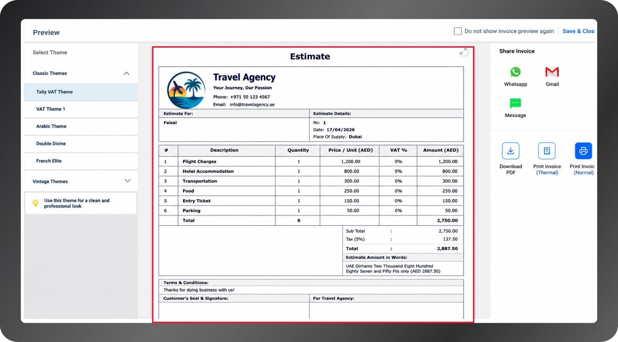Click the For Travel Agency label
This screenshot has width=618, height=342.
(x=334, y=298)
